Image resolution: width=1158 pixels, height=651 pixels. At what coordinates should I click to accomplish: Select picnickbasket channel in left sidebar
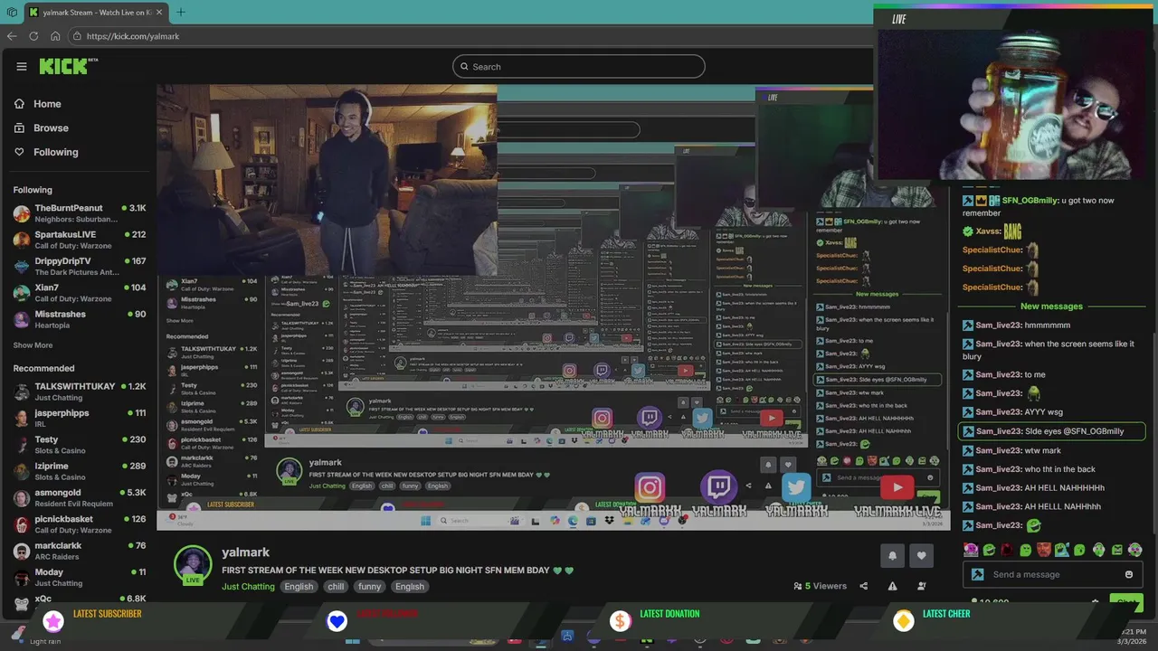pos(80,524)
